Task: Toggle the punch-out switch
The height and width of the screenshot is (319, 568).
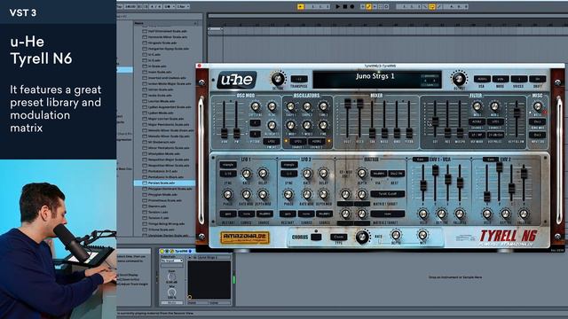Action: [439, 6]
